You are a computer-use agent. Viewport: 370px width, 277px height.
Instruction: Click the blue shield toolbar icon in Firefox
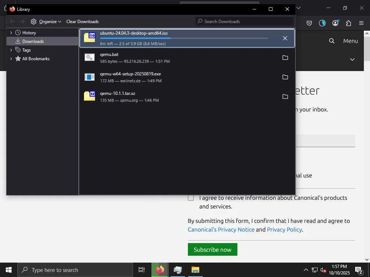pos(322,23)
